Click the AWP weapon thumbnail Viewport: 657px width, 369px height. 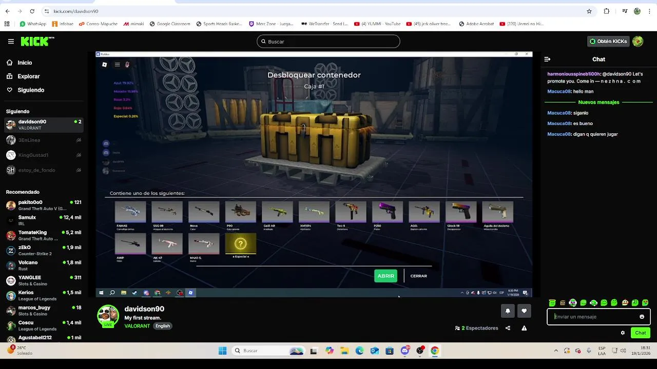[130, 244]
